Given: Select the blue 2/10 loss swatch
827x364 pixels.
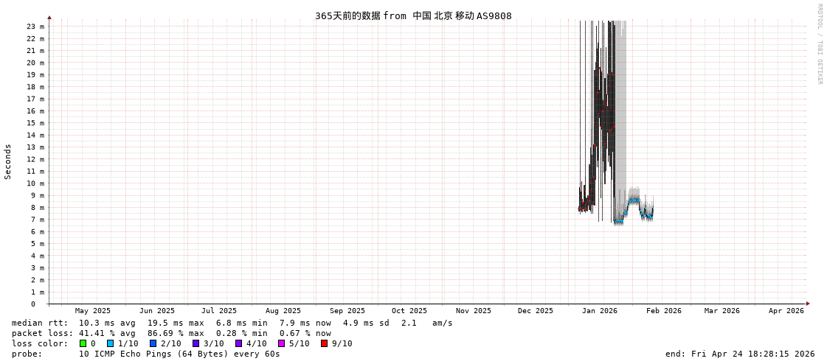Looking at the screenshot, I should tap(153, 343).
